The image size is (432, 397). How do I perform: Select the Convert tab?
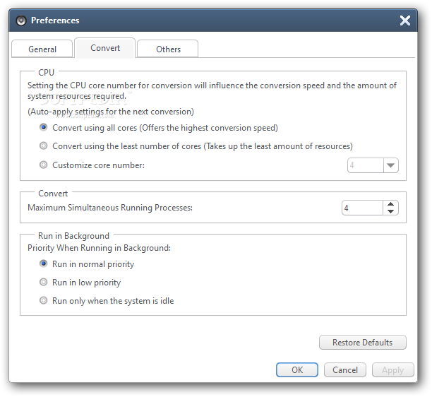pyautogui.click(x=105, y=48)
